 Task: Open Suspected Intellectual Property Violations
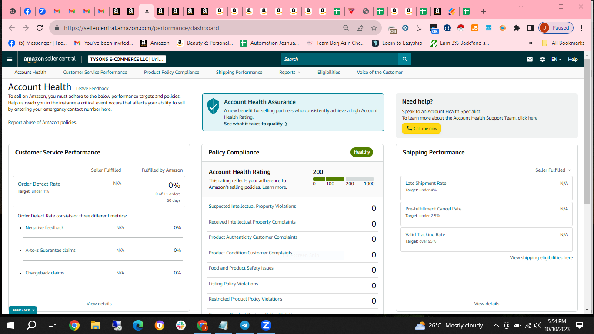252,206
